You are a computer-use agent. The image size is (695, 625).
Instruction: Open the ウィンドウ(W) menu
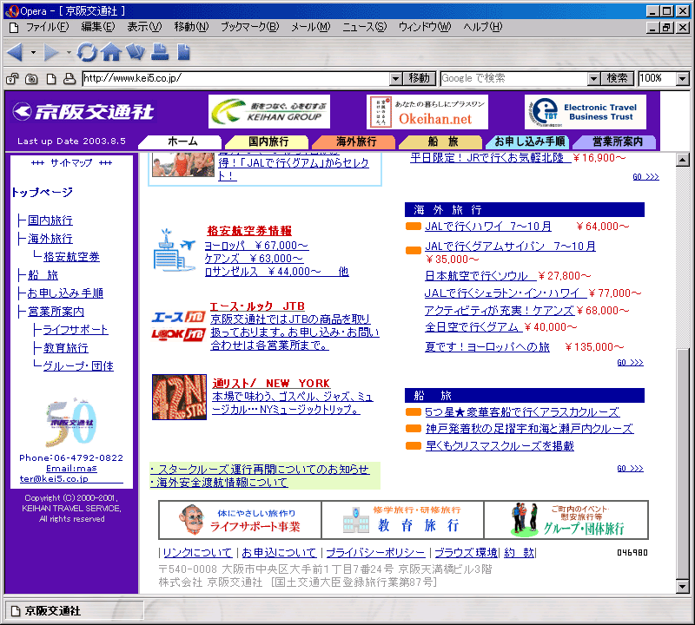[x=425, y=27]
